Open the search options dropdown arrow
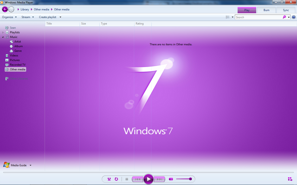Image resolution: width=297 pixels, height=185 pixels. (289, 17)
